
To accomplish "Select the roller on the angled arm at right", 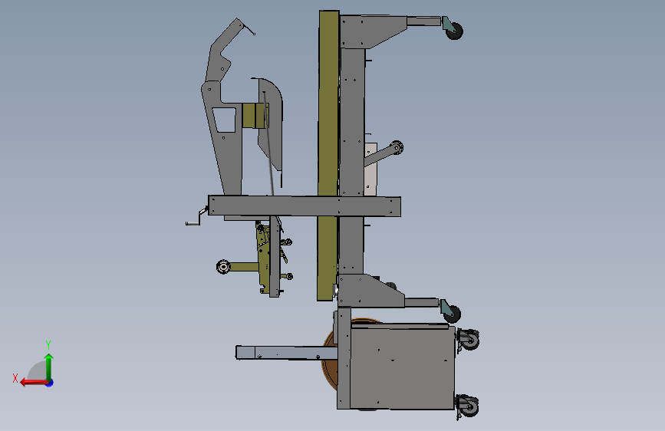I will tap(397, 147).
